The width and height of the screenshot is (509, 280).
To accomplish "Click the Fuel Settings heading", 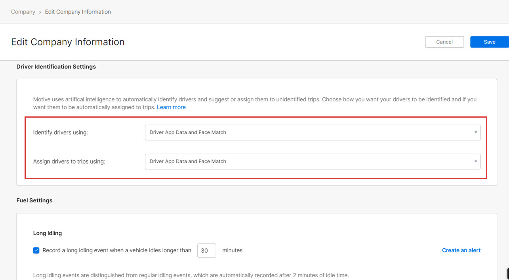I will click(34, 200).
